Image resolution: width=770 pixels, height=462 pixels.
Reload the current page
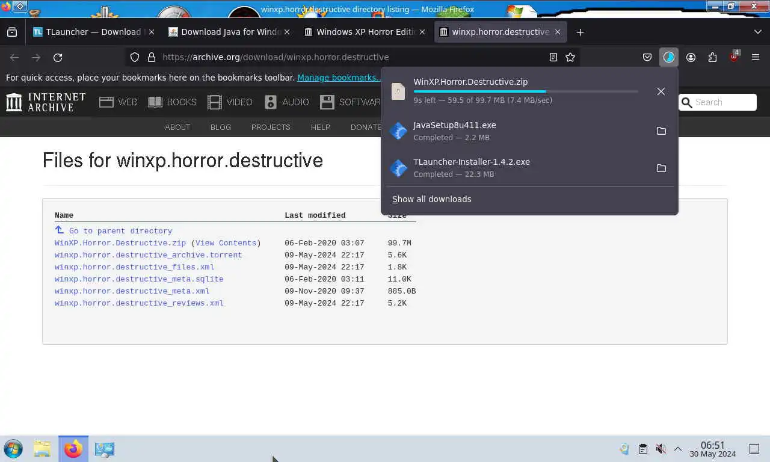click(x=58, y=57)
